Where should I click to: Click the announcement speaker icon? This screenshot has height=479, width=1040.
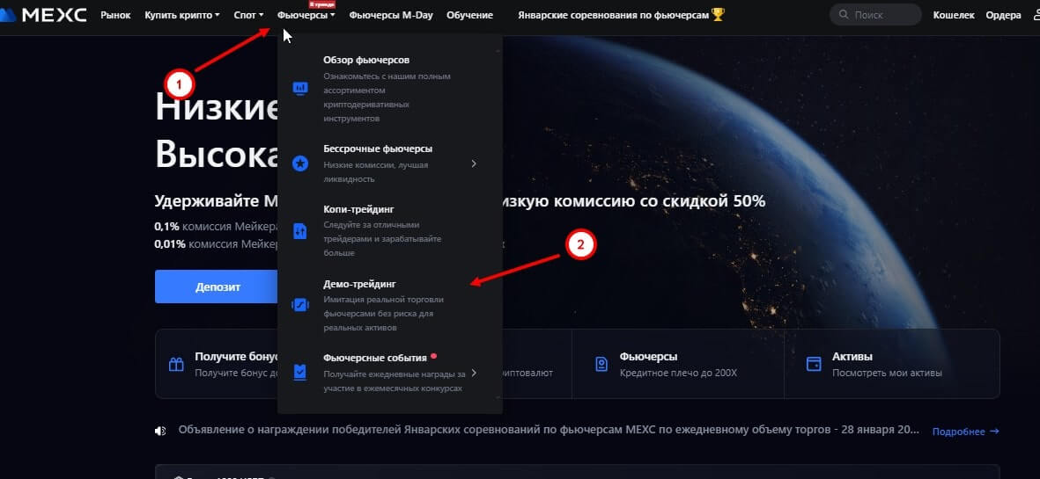[x=160, y=431]
